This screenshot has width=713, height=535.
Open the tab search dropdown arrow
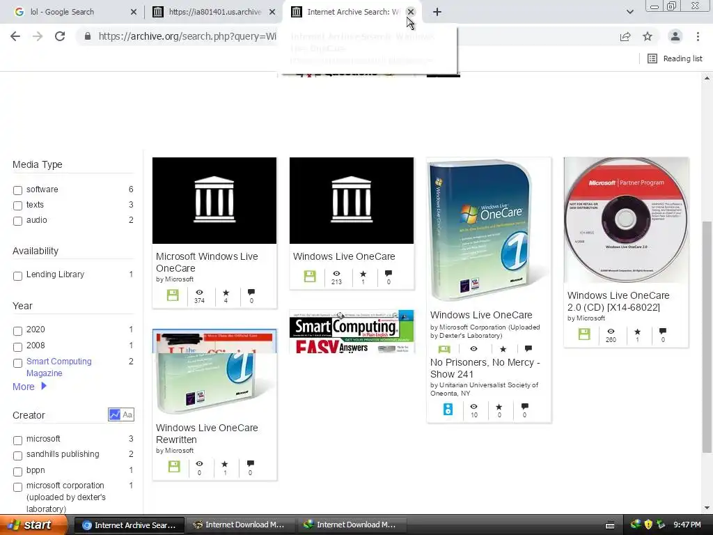click(x=629, y=12)
